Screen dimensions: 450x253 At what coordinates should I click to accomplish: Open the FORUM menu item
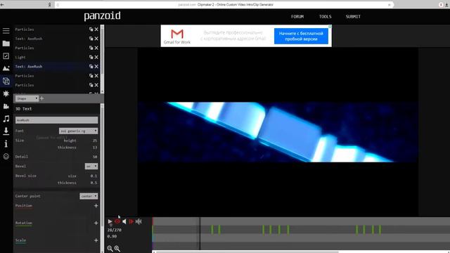pos(297,17)
